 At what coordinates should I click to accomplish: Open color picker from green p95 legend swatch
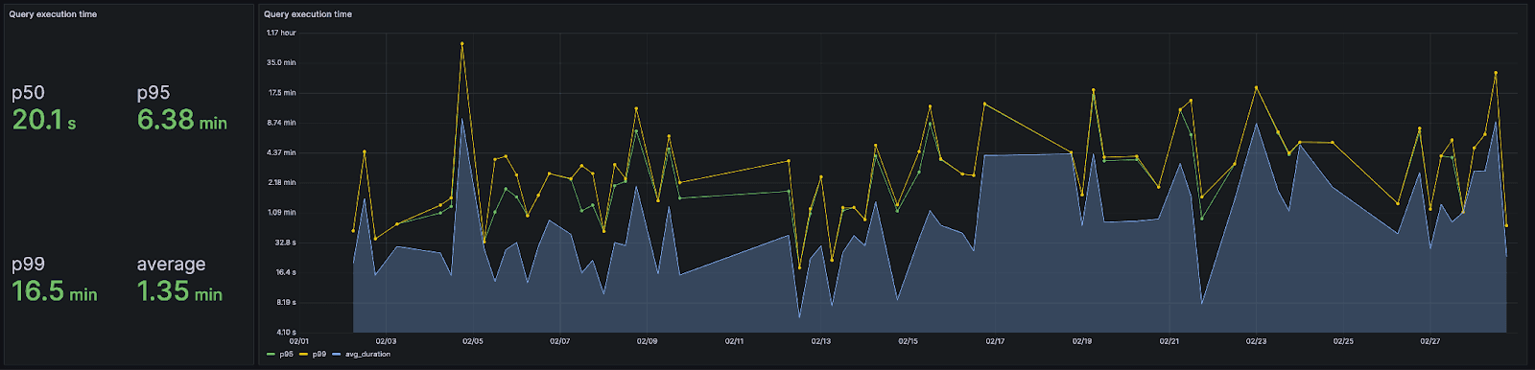click(272, 355)
